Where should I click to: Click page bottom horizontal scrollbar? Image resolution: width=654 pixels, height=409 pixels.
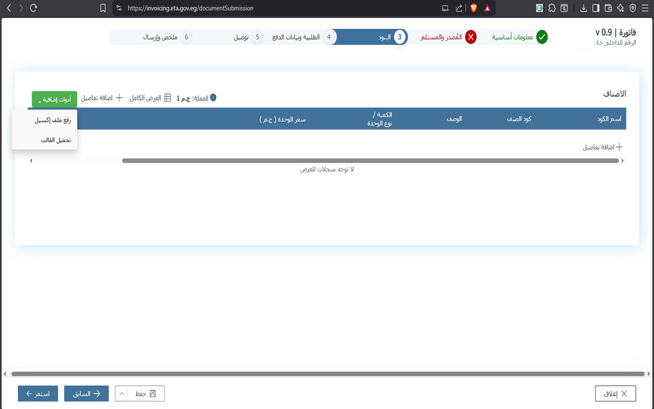tap(328, 374)
